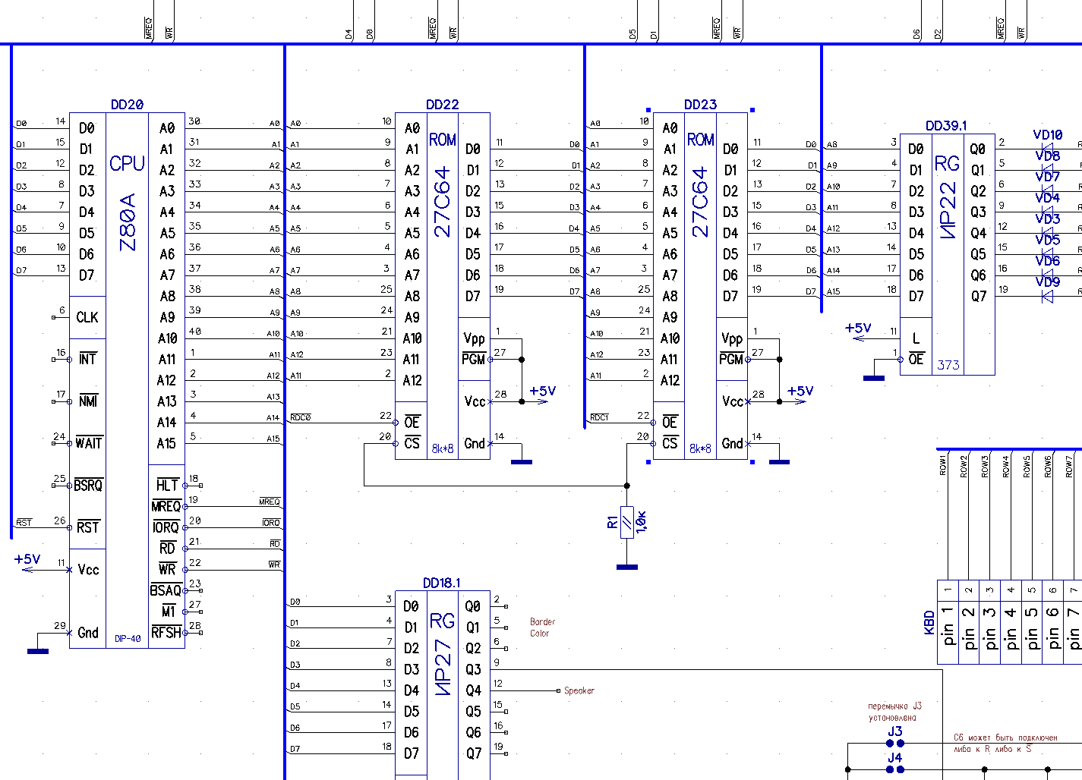
Task: Select the Q4 output pin of DD18.1
Action: pos(474,690)
